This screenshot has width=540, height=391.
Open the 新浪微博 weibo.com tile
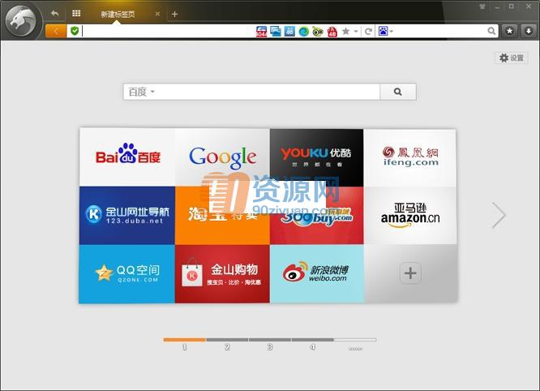coord(317,274)
